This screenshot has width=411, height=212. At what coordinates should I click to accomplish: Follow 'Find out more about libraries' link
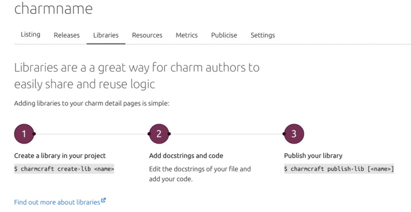click(x=57, y=202)
